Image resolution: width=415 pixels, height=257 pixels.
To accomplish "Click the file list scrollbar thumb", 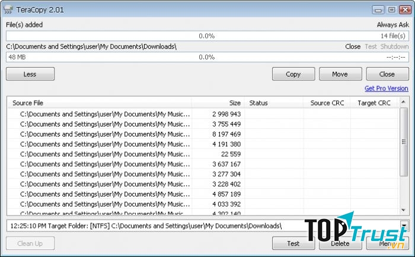I will pyautogui.click(x=403, y=142).
